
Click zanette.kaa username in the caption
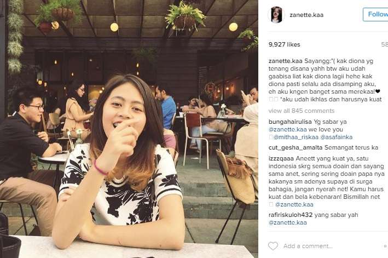[285, 61]
